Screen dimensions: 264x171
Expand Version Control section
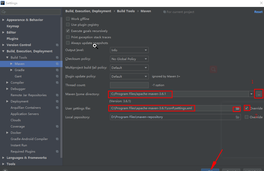(3, 45)
